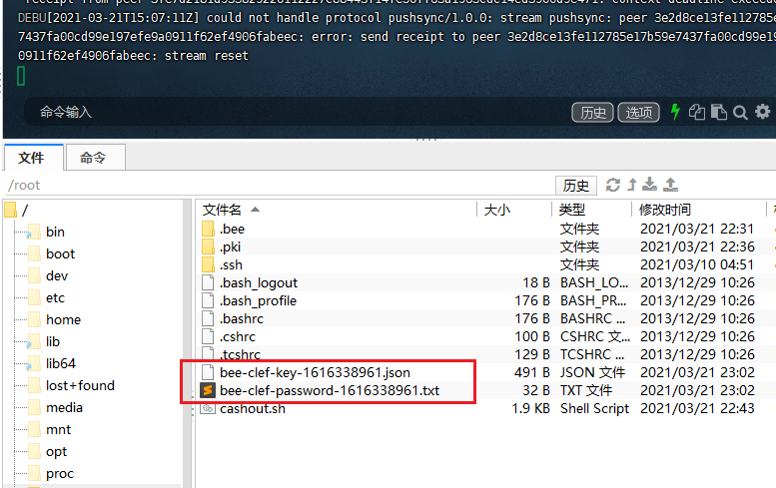The image size is (776, 488).
Task: Select lib64 folder in tree
Action: (61, 363)
